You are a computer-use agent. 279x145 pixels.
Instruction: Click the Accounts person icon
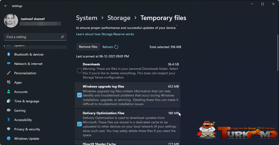(x=9, y=92)
